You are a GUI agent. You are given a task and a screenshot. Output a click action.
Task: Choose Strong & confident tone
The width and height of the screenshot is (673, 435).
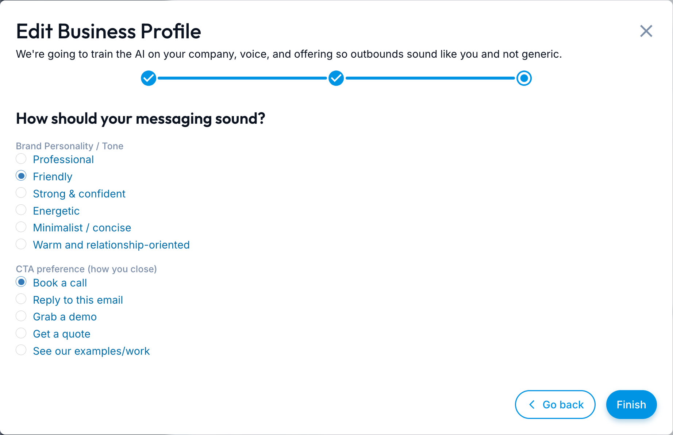click(x=21, y=193)
